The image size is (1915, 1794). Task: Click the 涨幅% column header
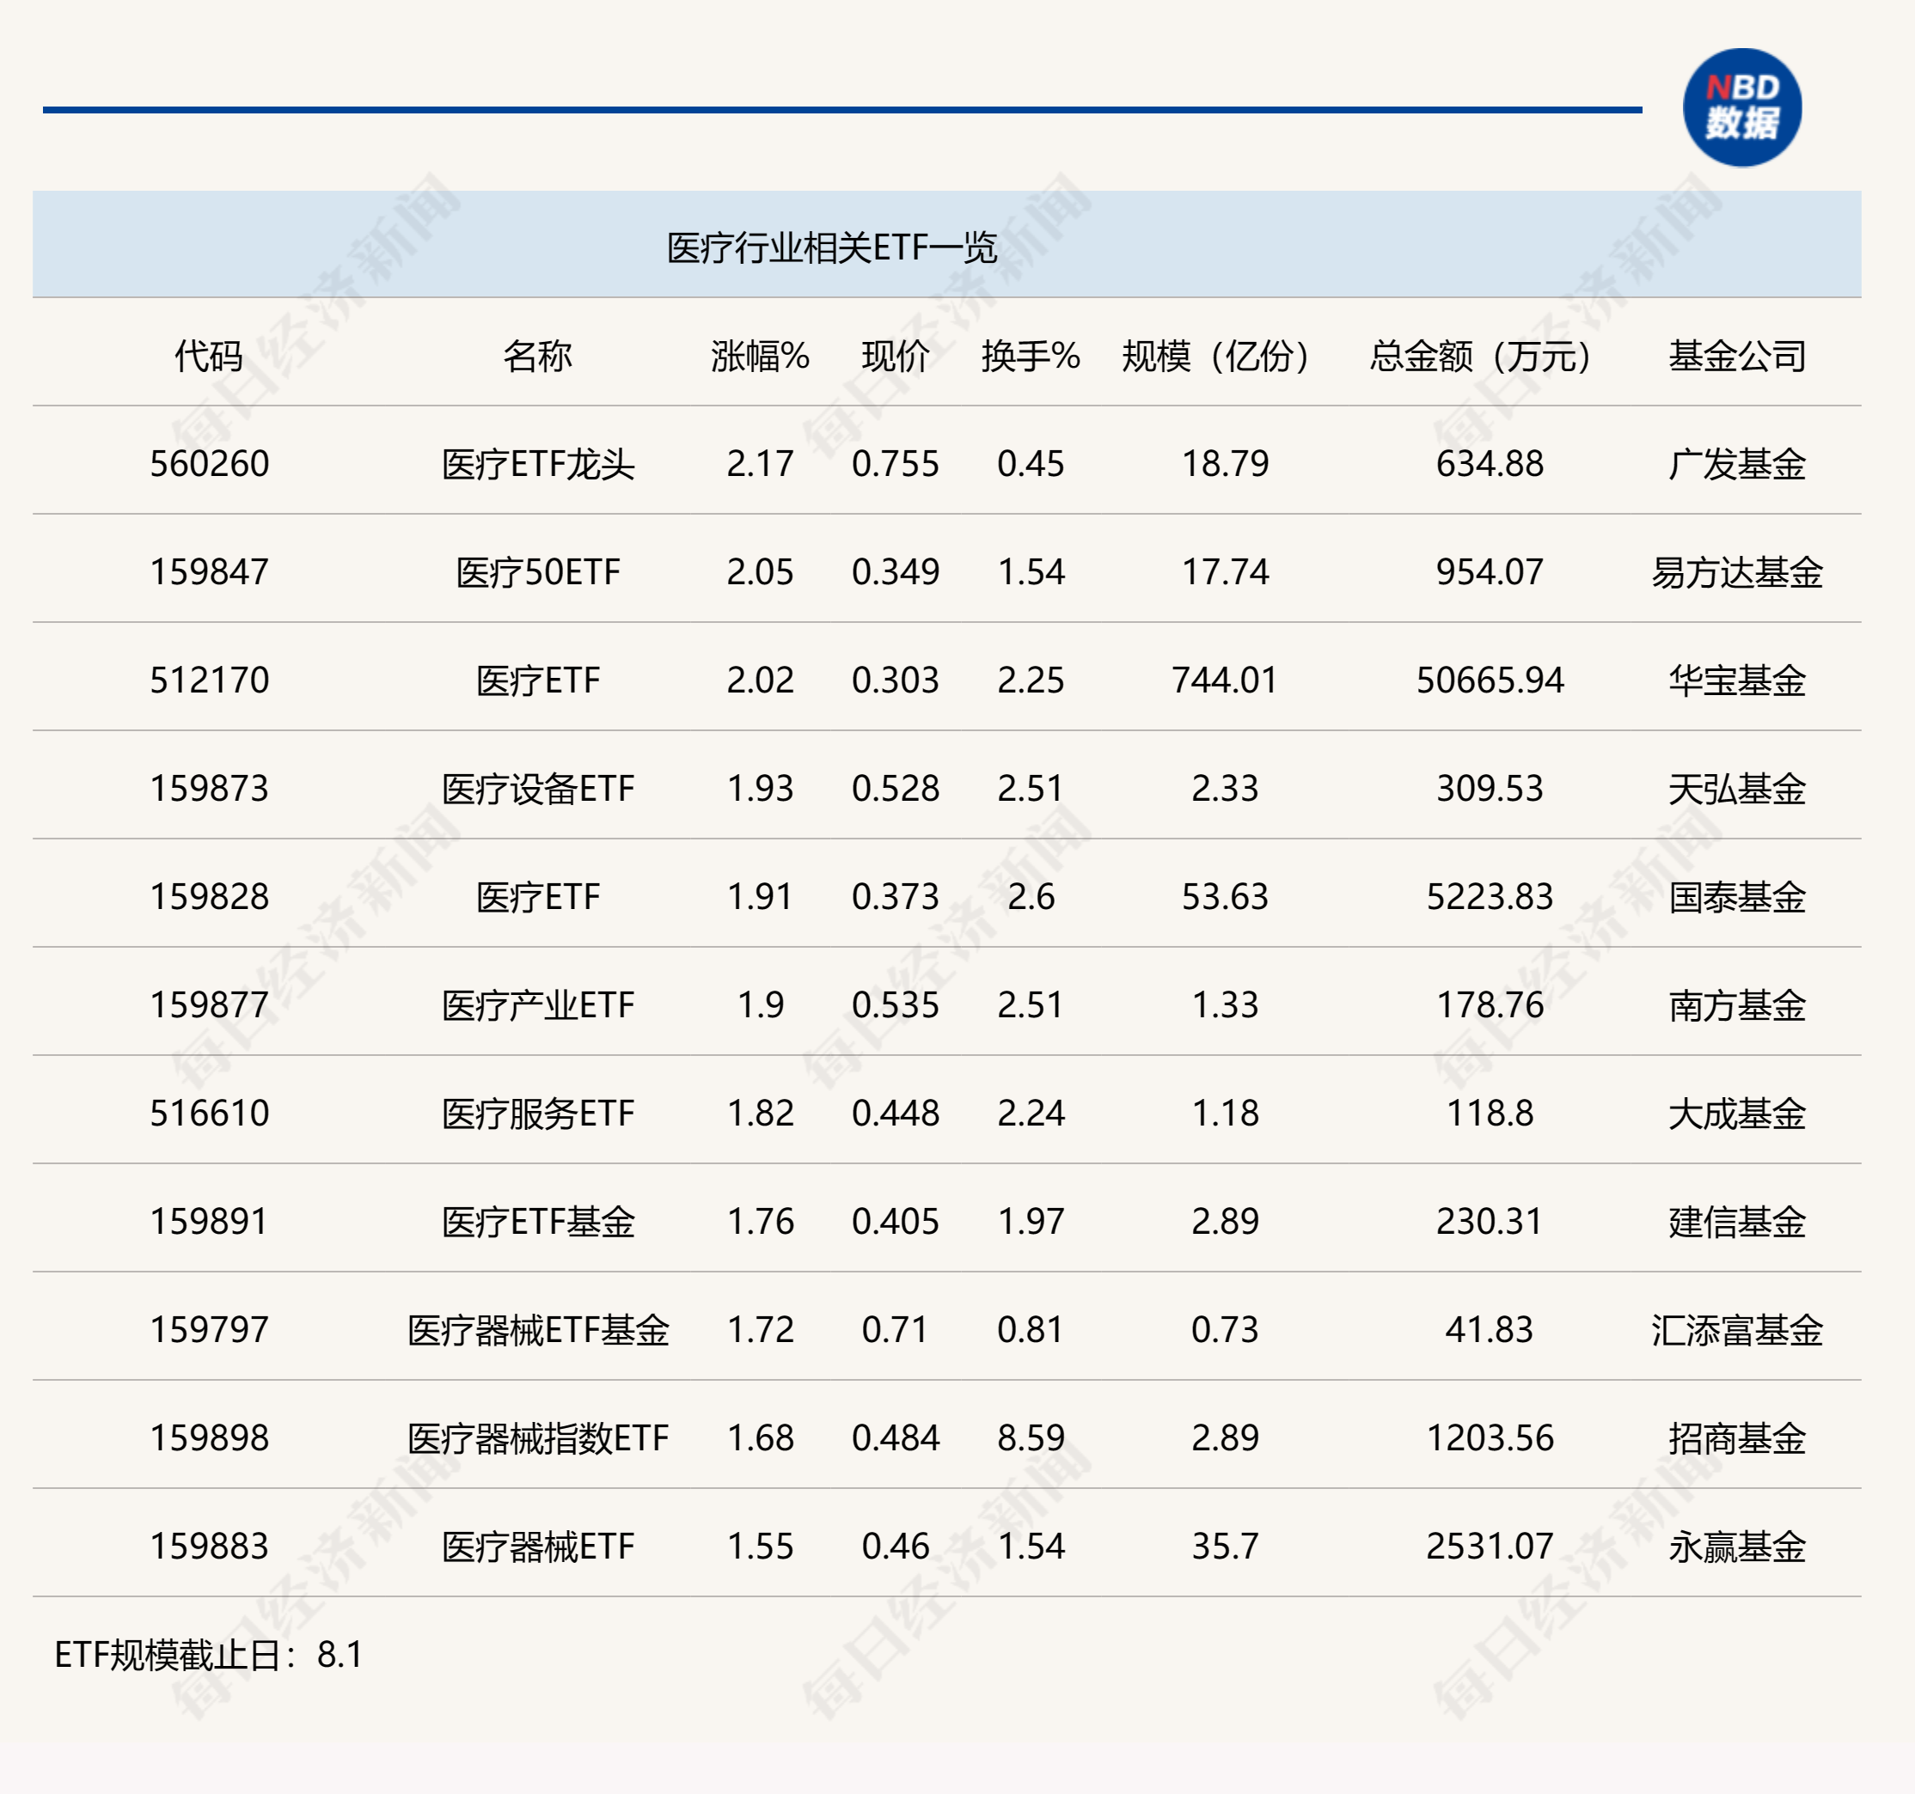760,357
